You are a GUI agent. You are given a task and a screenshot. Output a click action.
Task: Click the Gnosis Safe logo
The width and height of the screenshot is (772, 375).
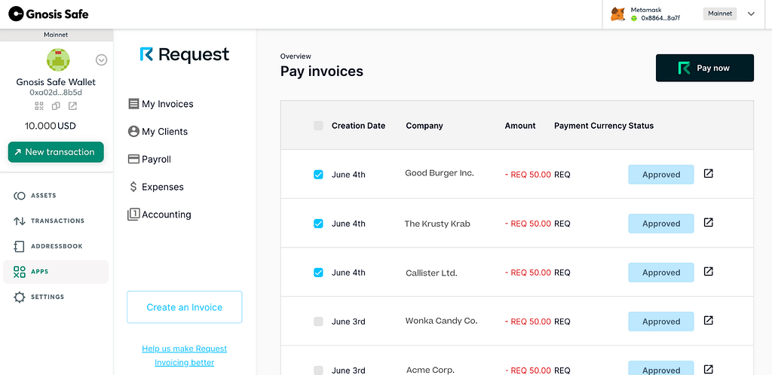pyautogui.click(x=48, y=14)
